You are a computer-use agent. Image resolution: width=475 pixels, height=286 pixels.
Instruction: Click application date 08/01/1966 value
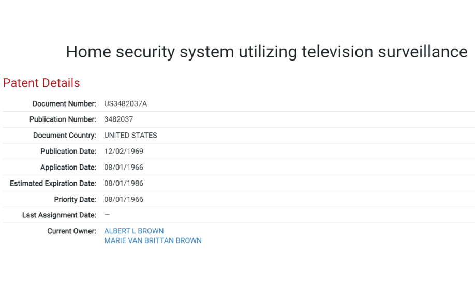tap(124, 168)
